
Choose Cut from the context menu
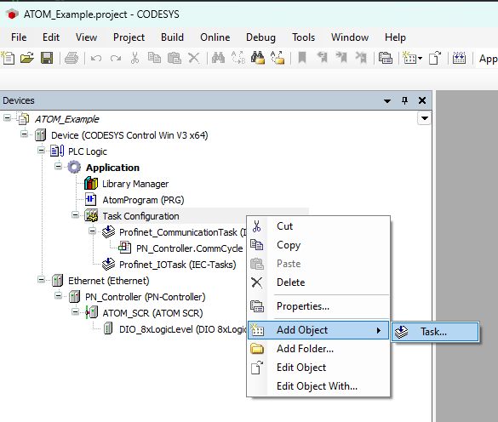(x=318, y=226)
